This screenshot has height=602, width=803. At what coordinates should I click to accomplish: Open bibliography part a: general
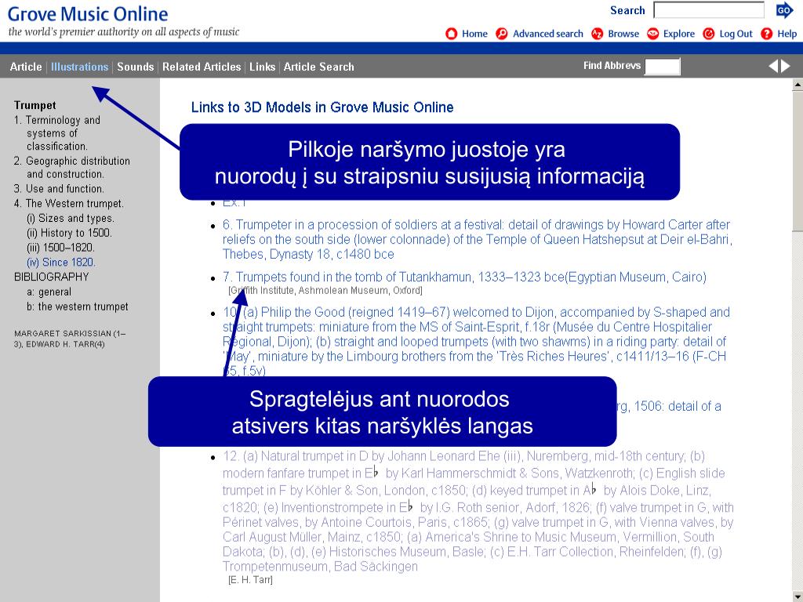point(49,292)
